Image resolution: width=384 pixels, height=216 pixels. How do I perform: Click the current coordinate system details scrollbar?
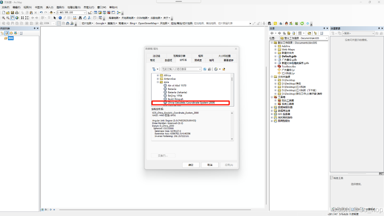coord(232,126)
